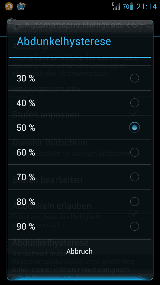Choose the 40 % list entry label
This screenshot has height=285, width=160.
[x=26, y=103]
